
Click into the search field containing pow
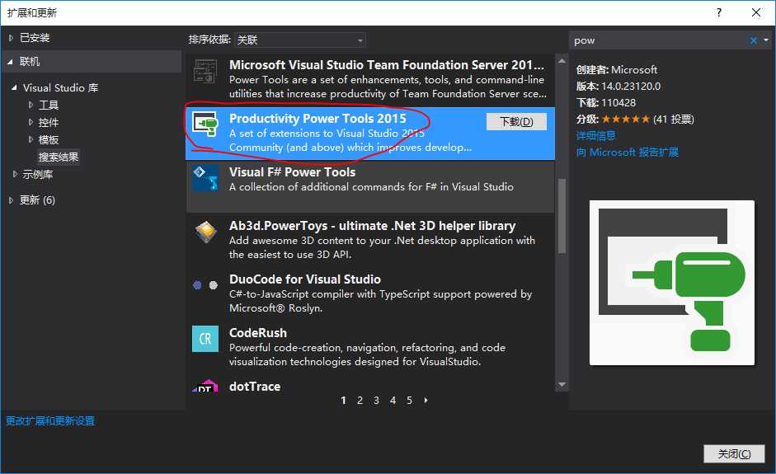658,40
